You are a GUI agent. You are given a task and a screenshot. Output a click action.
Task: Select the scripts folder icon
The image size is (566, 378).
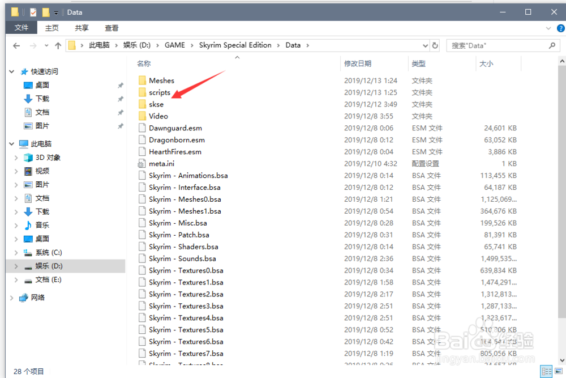[x=142, y=92]
